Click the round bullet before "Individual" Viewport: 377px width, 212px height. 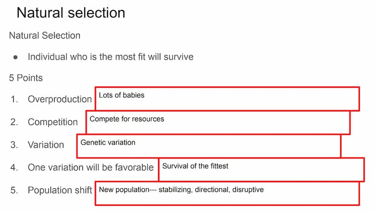click(15, 57)
